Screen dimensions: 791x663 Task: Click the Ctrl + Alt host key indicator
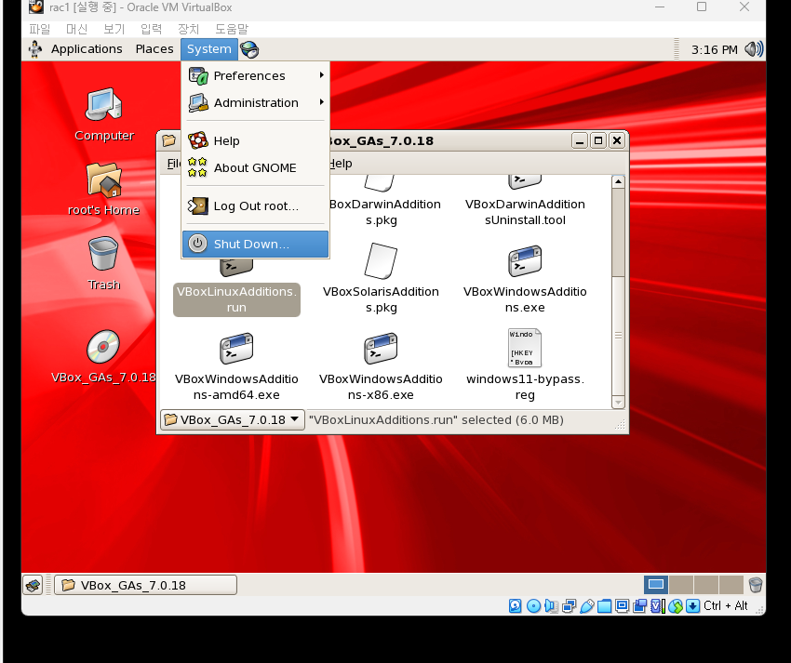[x=726, y=605]
